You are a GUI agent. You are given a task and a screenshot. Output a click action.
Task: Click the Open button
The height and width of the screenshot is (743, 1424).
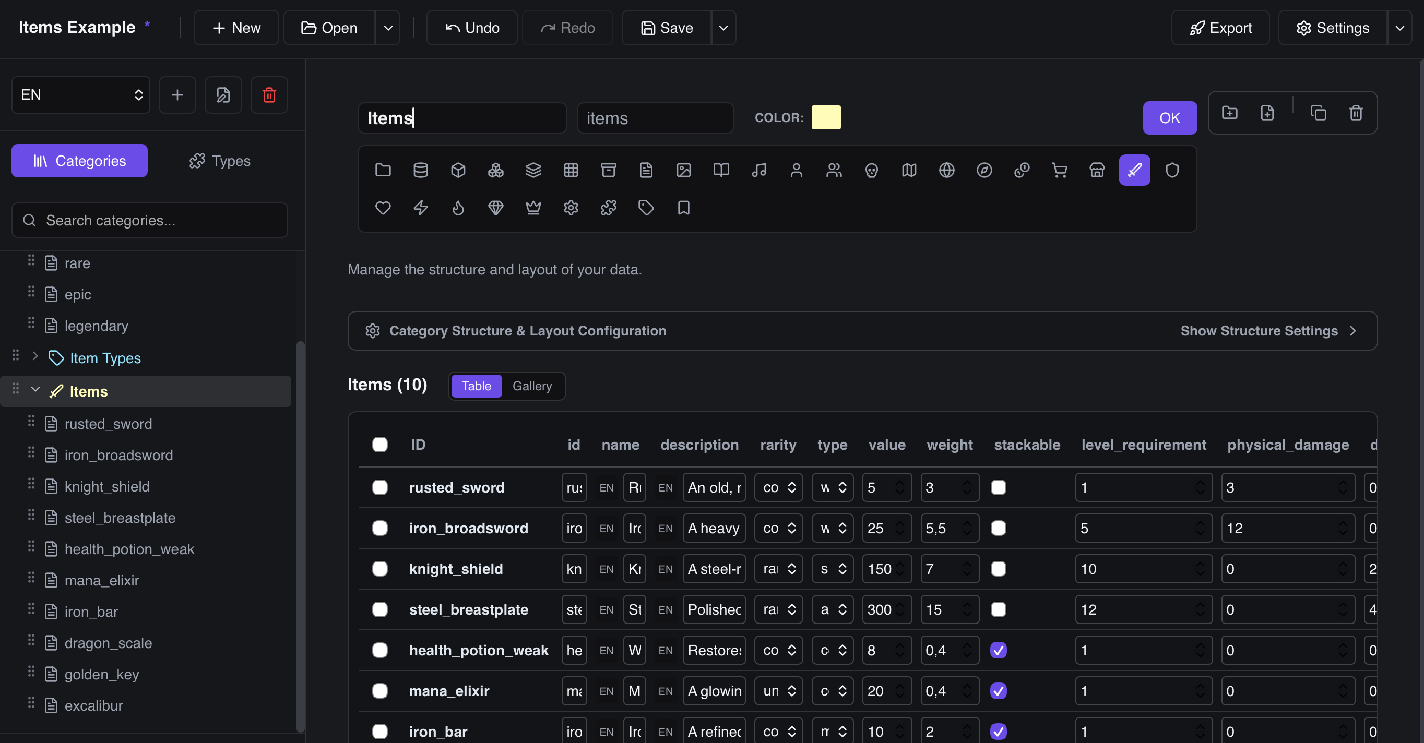329,28
